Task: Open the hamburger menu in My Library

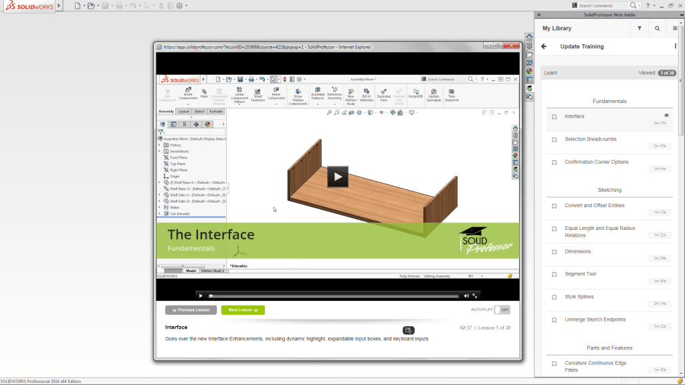Action: [x=674, y=29]
